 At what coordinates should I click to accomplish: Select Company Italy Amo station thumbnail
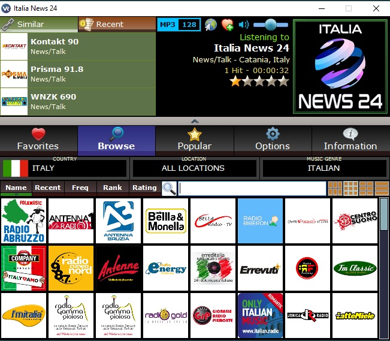(23, 268)
